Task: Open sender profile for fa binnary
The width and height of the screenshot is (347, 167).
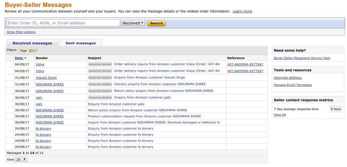Action: coord(43,128)
